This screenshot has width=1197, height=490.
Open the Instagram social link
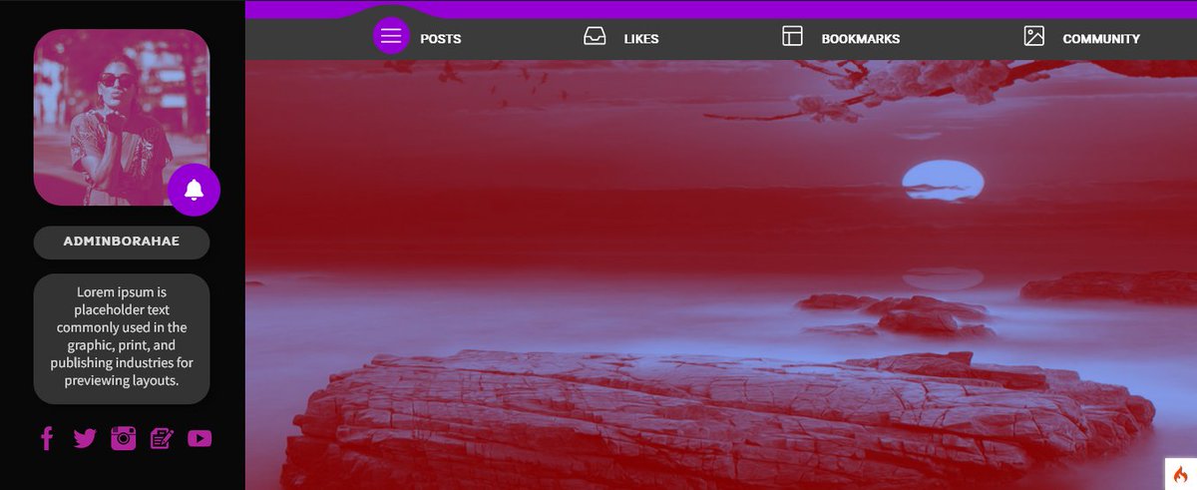tap(124, 438)
